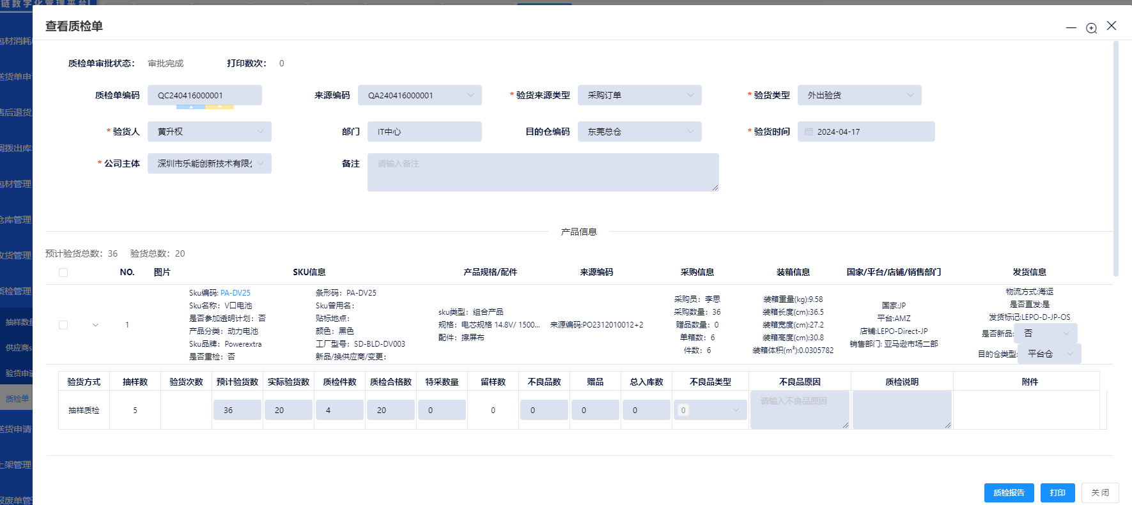Open the 验货来源类型 dropdown showing 采购订单
The height and width of the screenshot is (505, 1132).
(x=639, y=95)
